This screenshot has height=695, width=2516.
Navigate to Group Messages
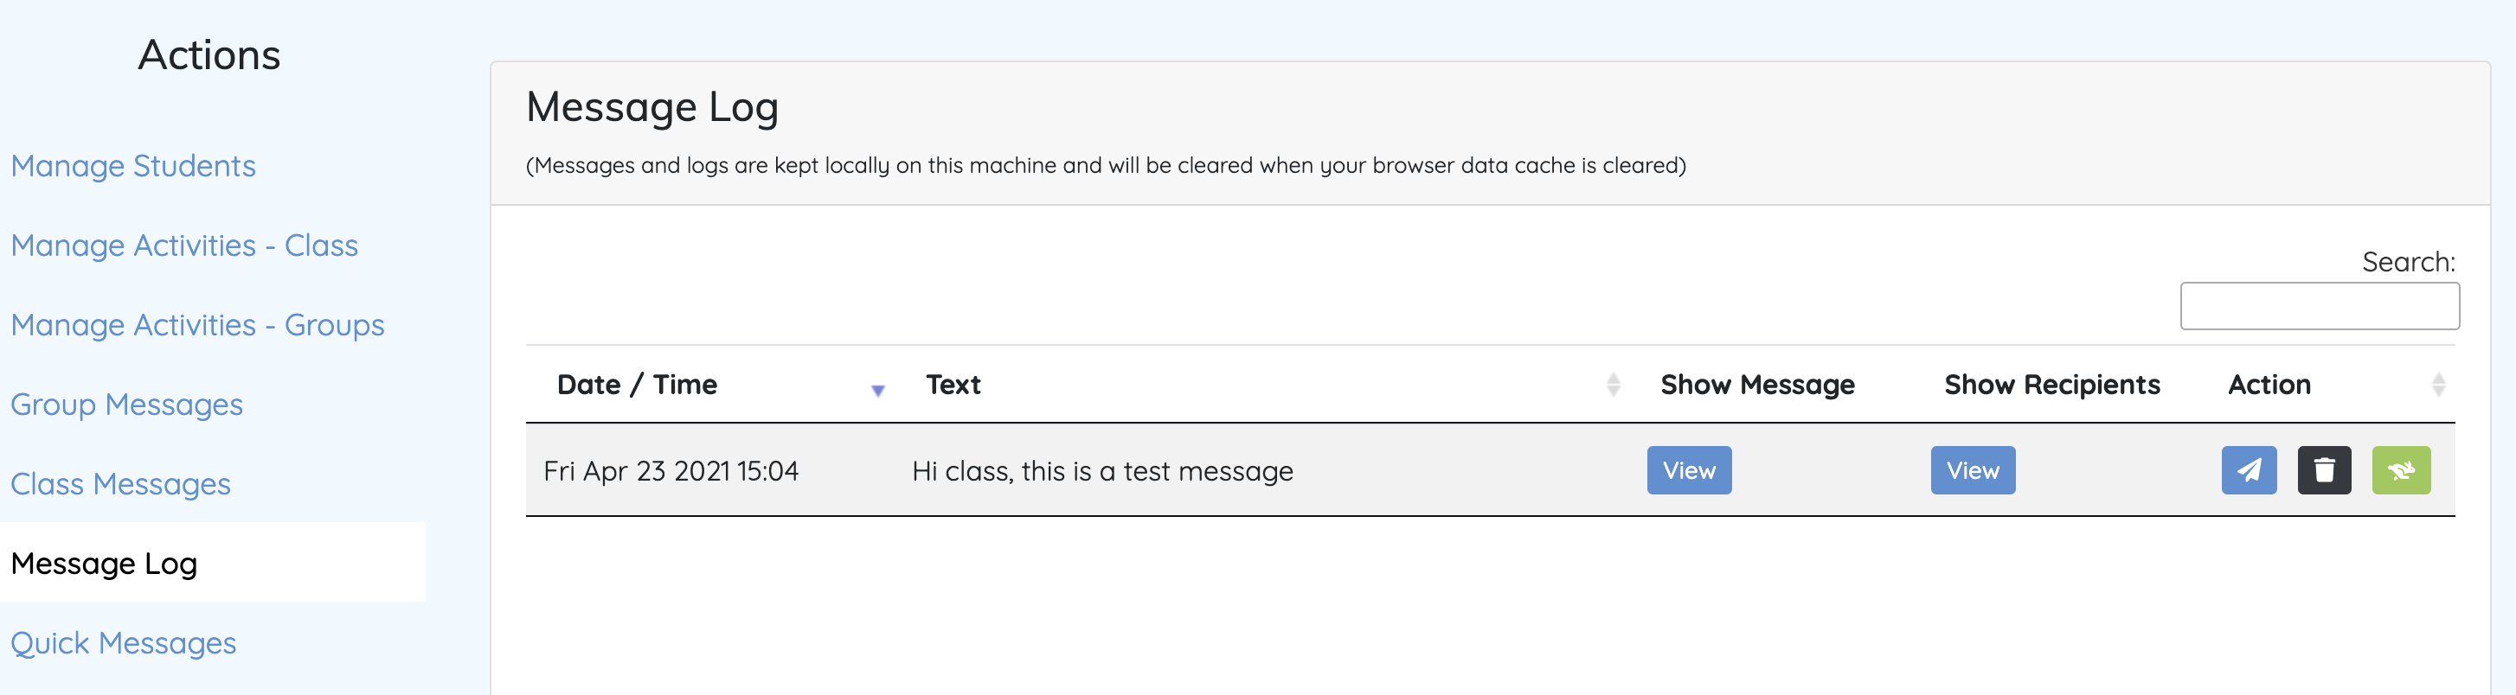(126, 404)
